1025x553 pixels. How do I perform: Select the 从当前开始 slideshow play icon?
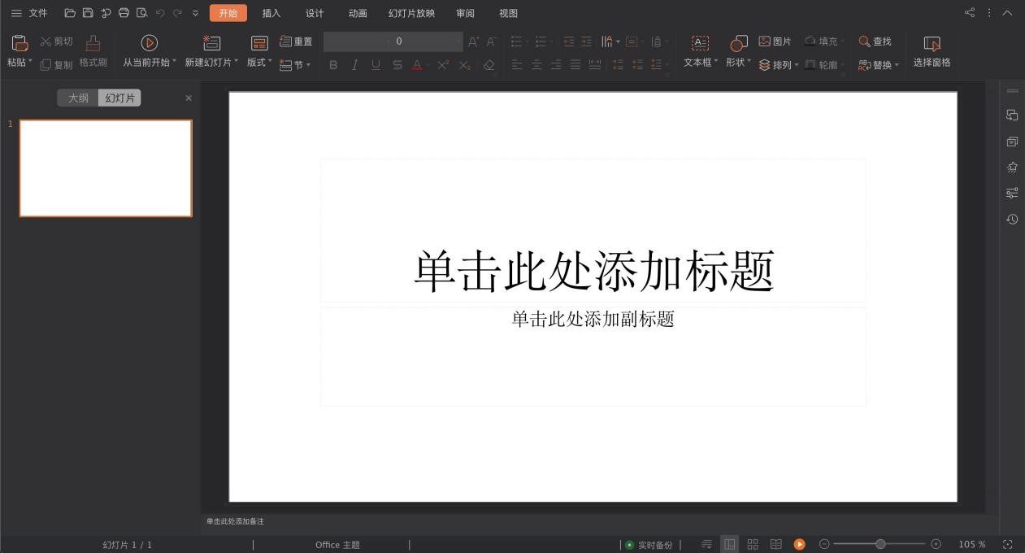[x=149, y=41]
